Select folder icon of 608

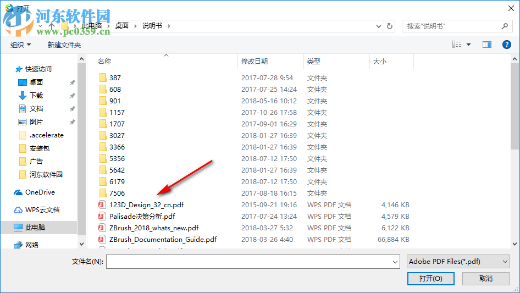pos(103,89)
